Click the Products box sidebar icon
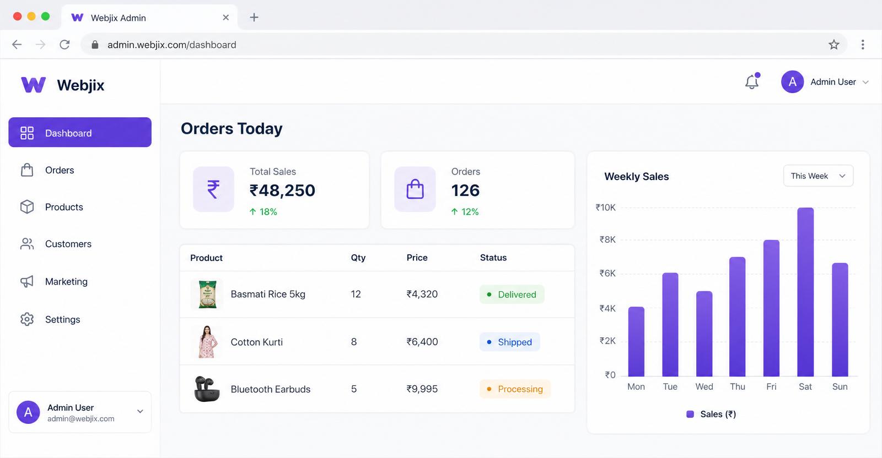Screen dimensions: 882x458 tap(27, 207)
